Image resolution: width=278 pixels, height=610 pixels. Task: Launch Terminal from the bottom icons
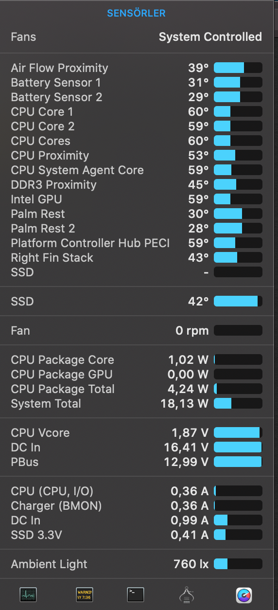(136, 594)
